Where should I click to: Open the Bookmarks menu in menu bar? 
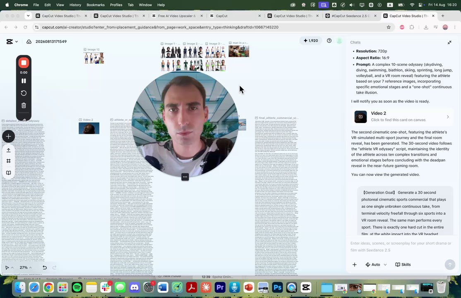[x=96, y=5]
